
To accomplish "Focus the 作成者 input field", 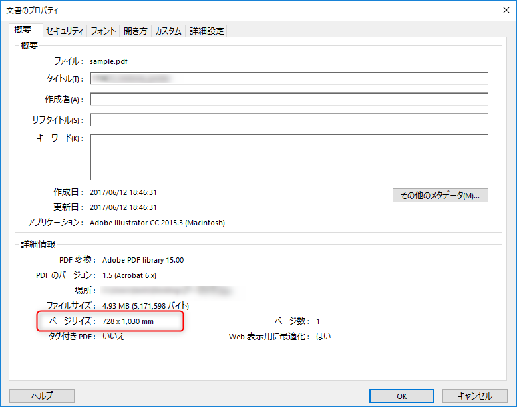I will 289,99.
